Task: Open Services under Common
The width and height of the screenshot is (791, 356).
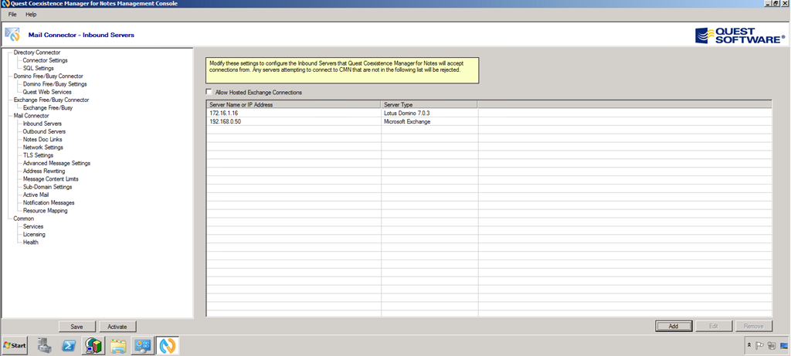Action: 33,226
